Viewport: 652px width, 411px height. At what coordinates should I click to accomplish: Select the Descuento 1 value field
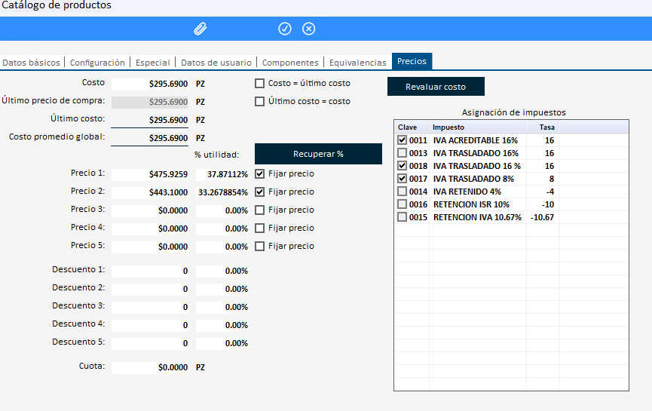click(150, 271)
